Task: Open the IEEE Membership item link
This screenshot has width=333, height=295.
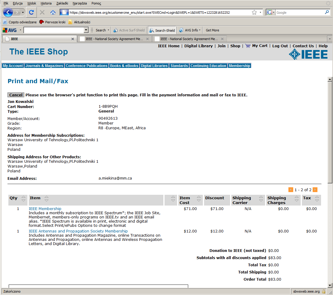Action: coord(45,209)
